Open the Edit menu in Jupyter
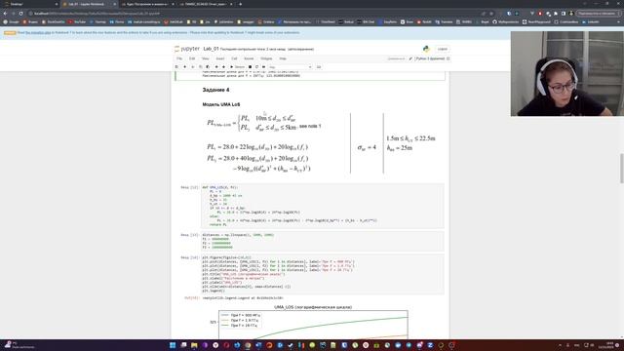 (x=192, y=58)
